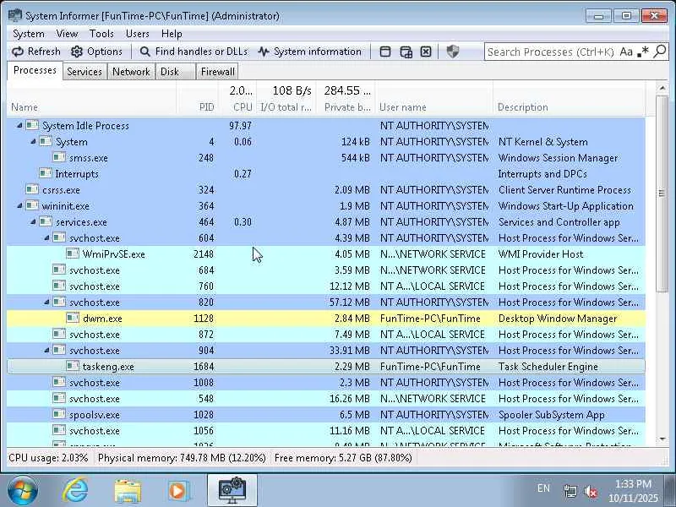Click the dwm.exe process icon

point(73,318)
